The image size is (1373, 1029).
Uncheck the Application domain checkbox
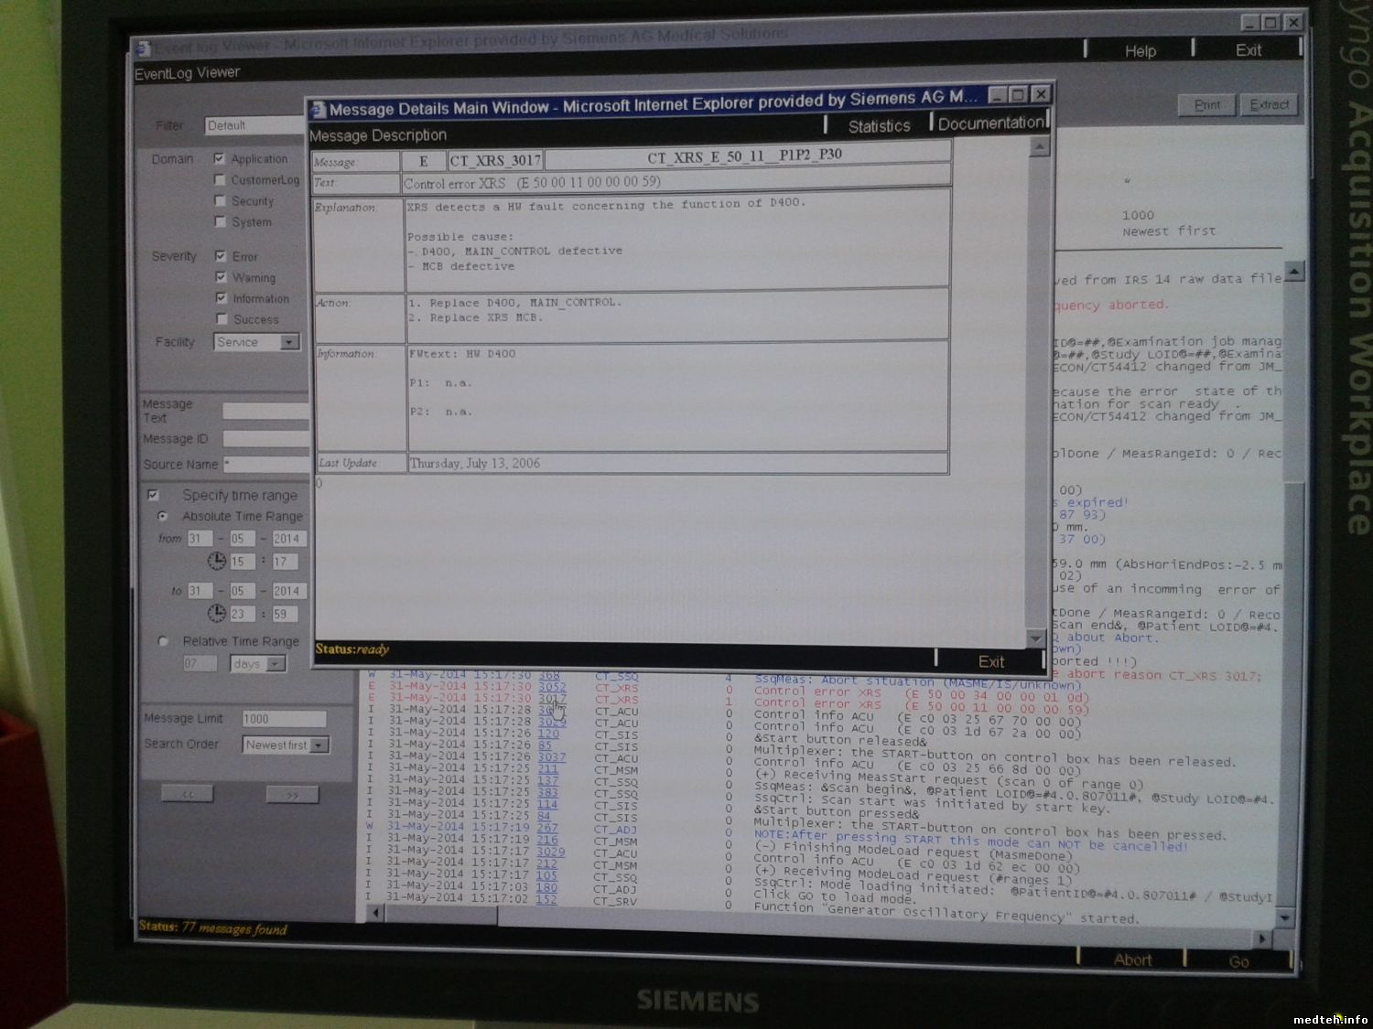point(220,158)
